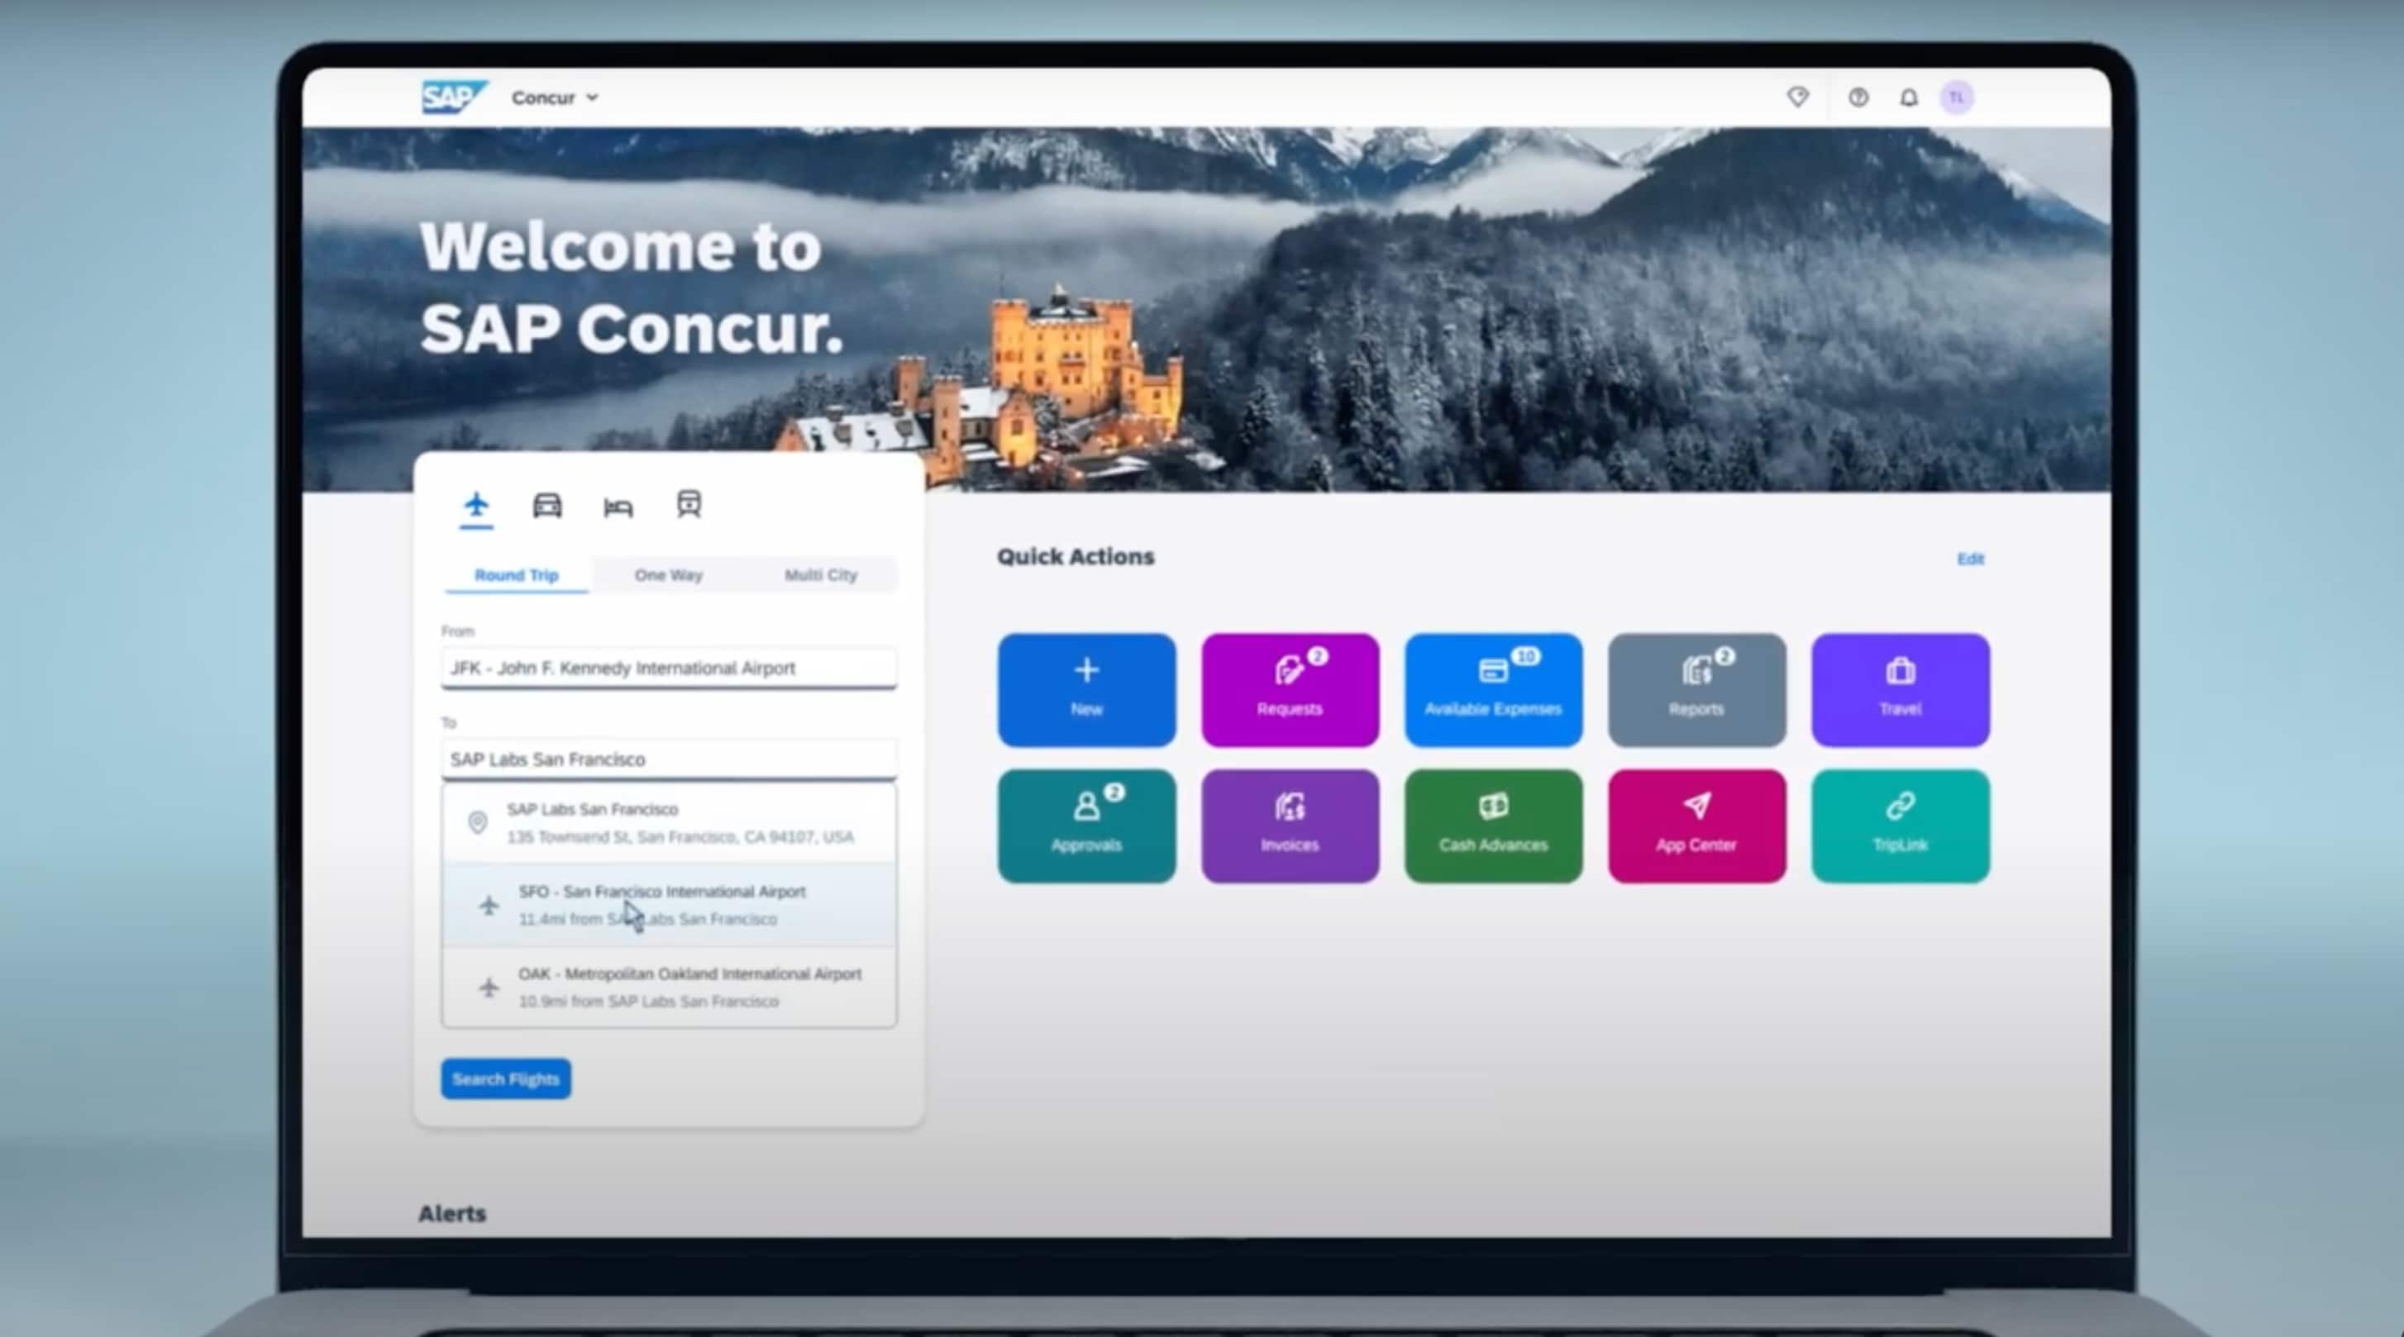Open the Cash Advances tile
The width and height of the screenshot is (2404, 1337).
(1493, 826)
